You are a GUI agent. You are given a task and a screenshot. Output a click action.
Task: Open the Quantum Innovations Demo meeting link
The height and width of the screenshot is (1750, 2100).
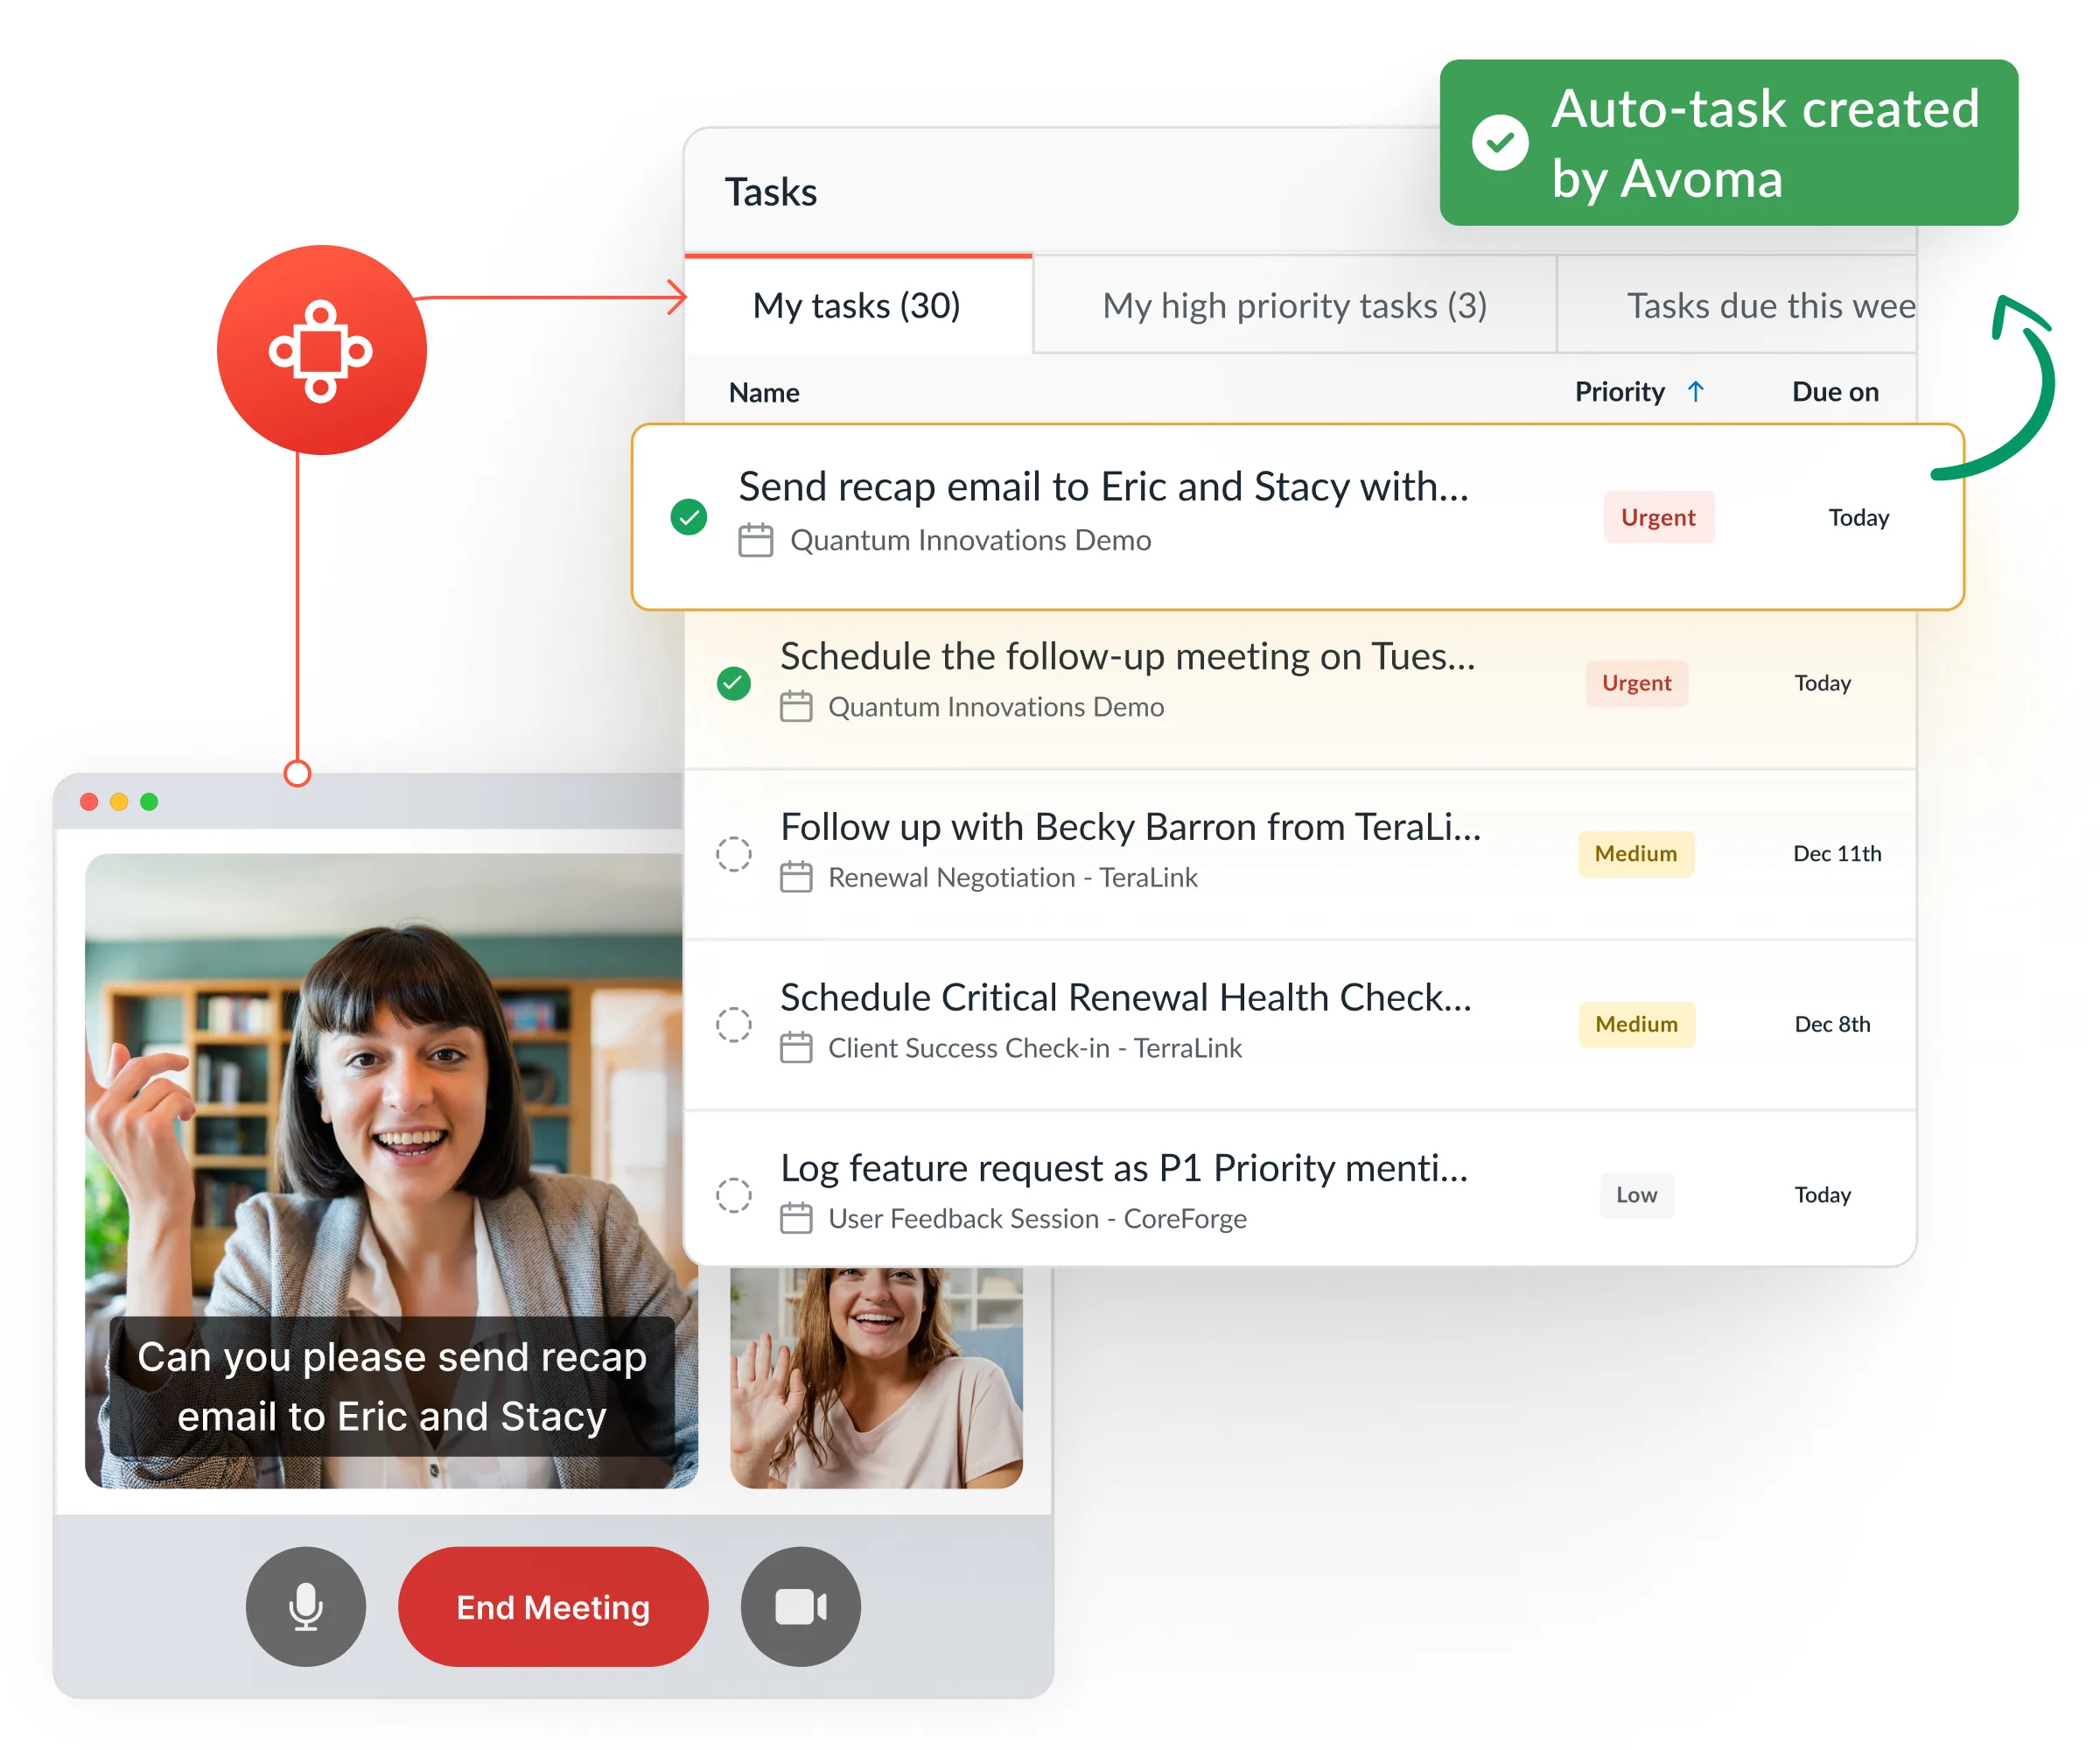pos(970,540)
